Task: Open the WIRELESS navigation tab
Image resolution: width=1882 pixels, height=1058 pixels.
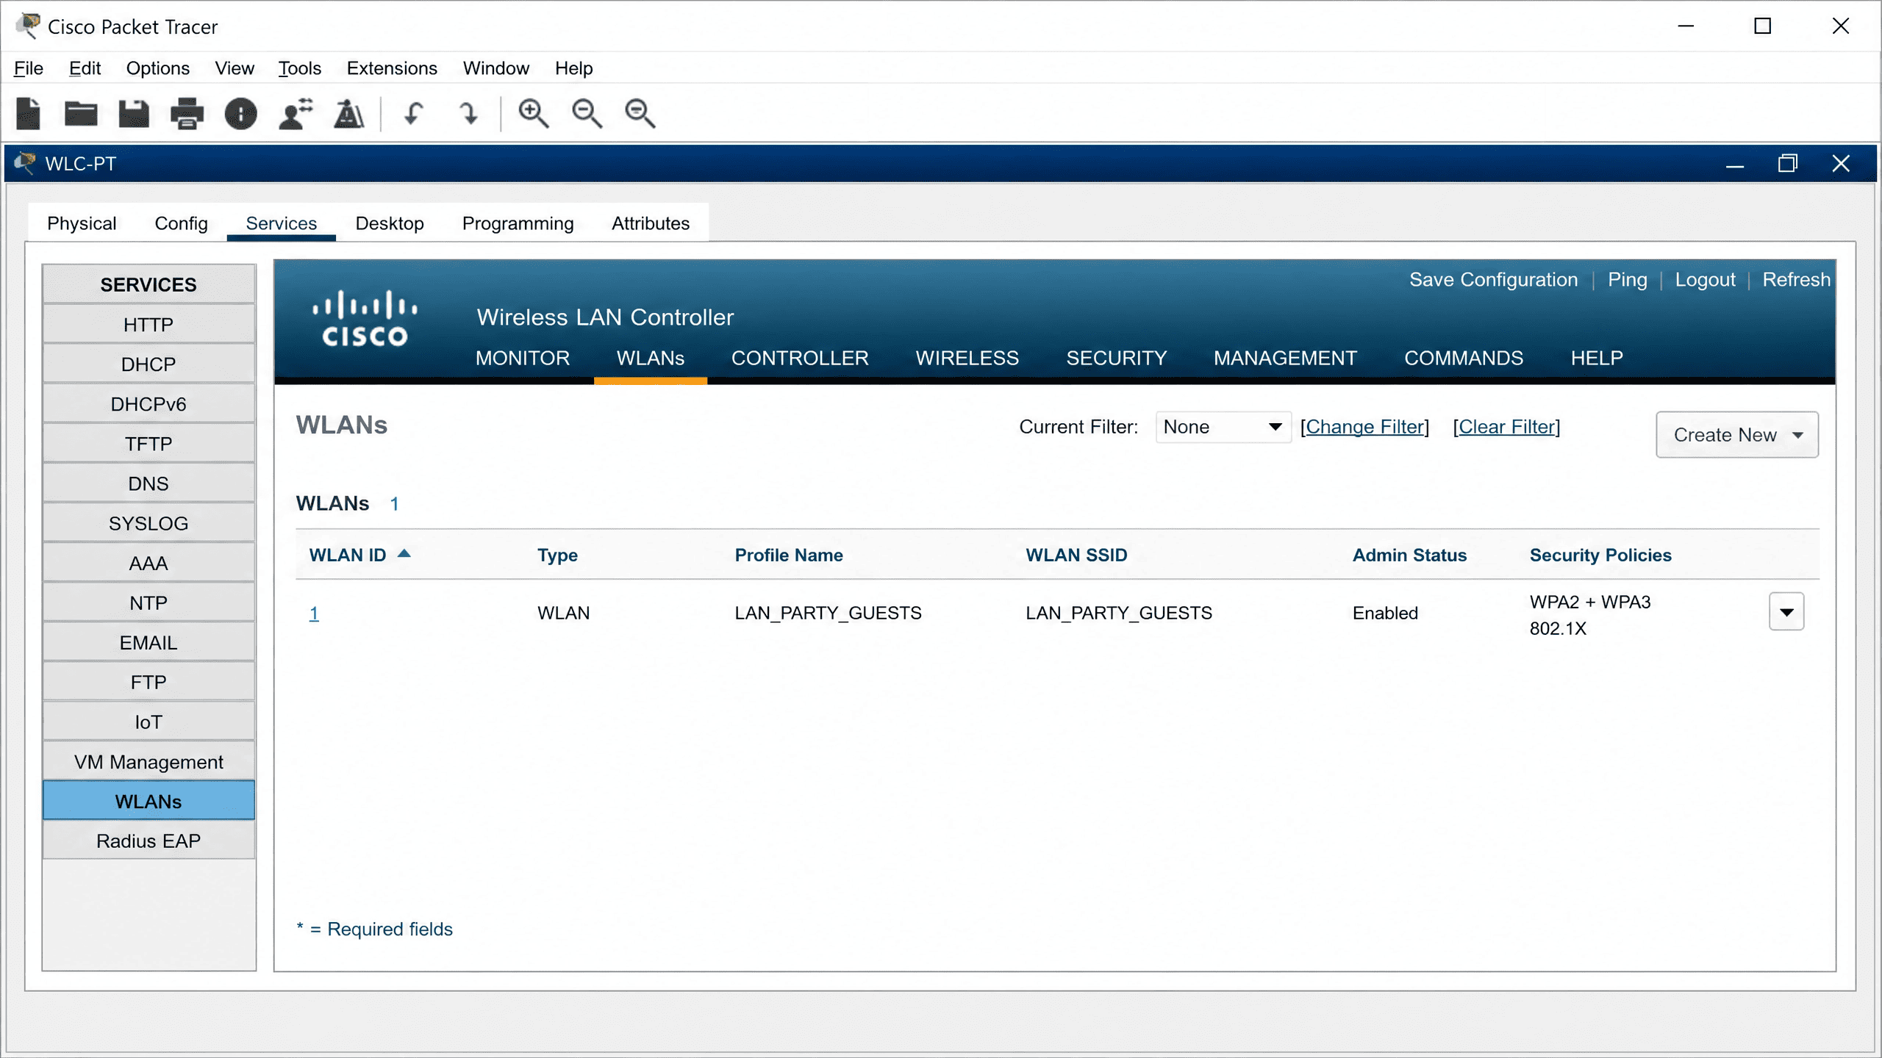Action: tap(967, 358)
